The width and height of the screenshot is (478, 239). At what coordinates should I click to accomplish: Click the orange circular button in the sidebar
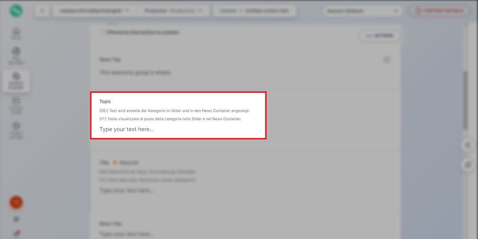point(16,202)
